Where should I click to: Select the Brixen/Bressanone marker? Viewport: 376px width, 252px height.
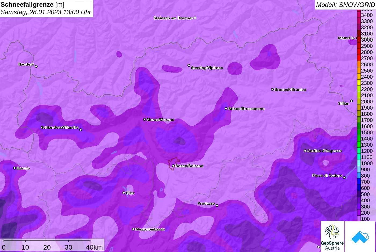226,109
